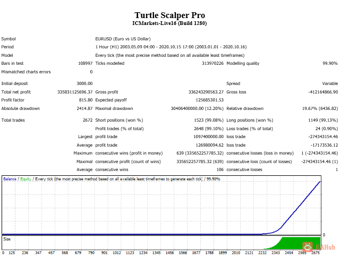Image resolution: width=340 pixels, height=255 pixels.
Task: Click the Balance legend label in the chart
Action: tap(10, 179)
